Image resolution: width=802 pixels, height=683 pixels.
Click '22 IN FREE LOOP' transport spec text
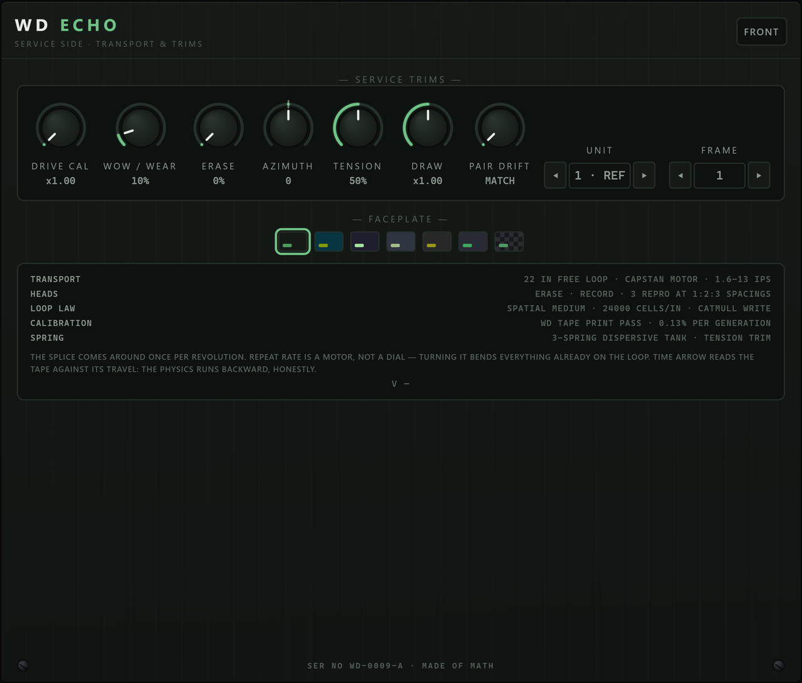coord(566,279)
